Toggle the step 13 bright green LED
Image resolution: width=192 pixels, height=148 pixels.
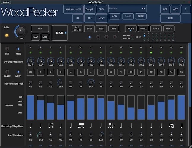click(151, 52)
